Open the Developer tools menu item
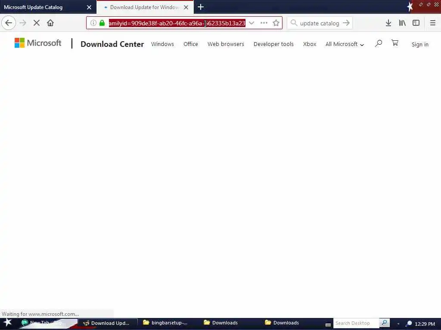Viewport: 441px width, 330px height. (273, 44)
